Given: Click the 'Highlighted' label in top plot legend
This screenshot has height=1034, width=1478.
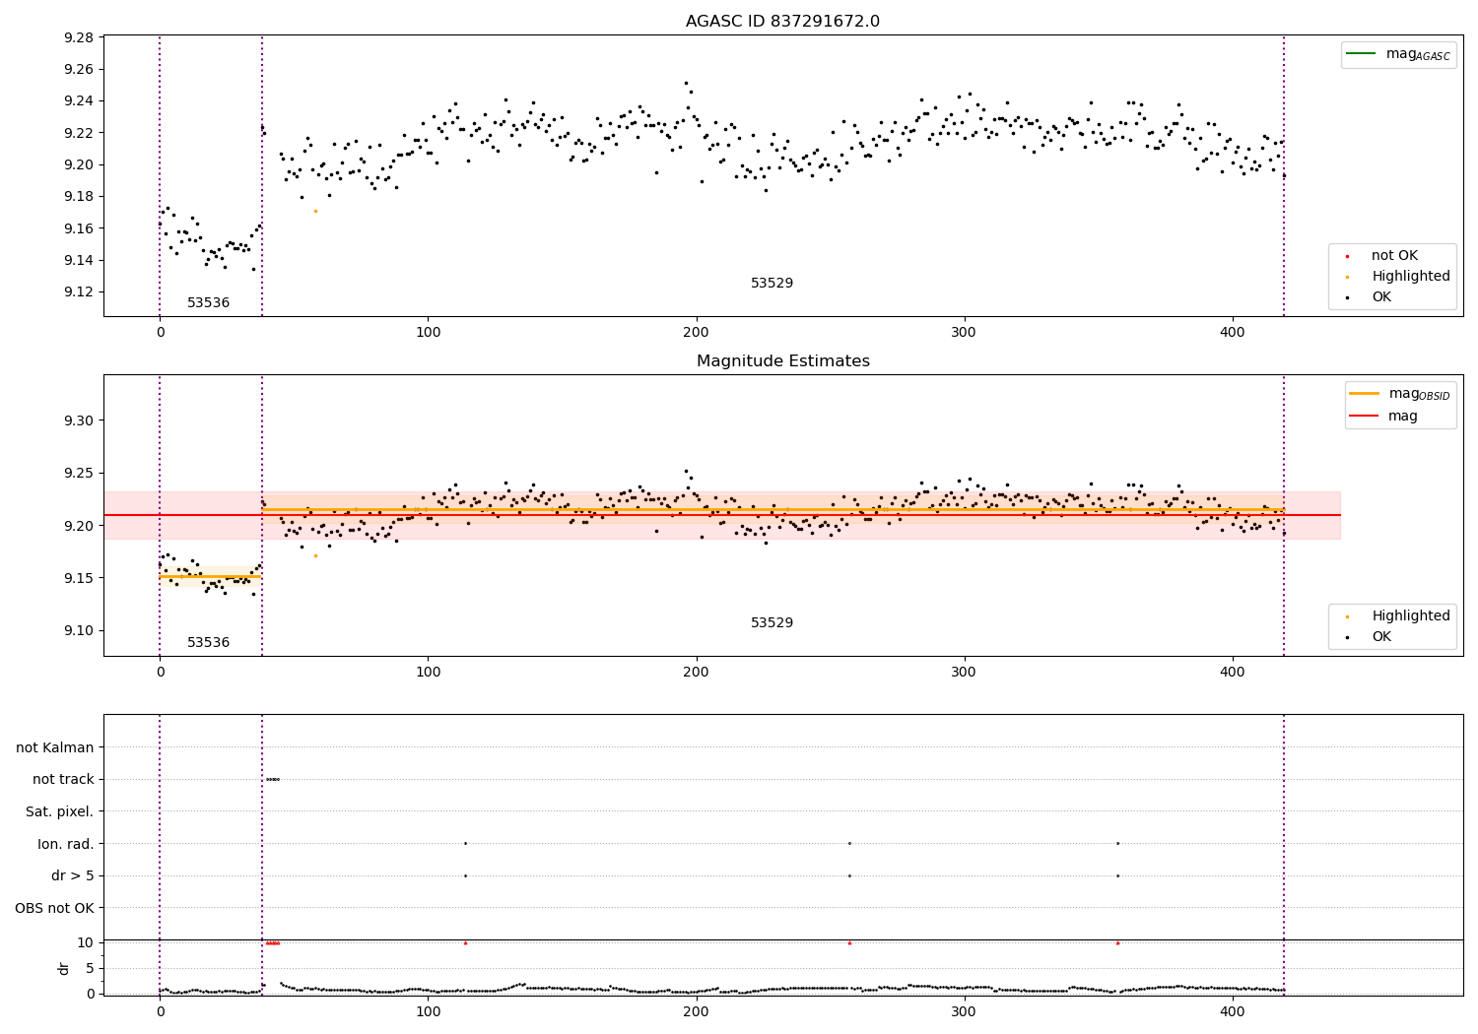Looking at the screenshot, I should pos(1411,277).
